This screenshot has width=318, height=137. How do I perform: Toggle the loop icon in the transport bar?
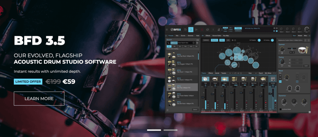coord(207,30)
